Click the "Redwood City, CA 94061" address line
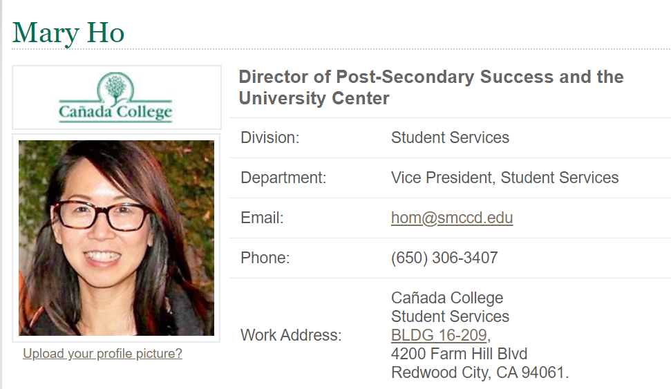 pos(479,373)
